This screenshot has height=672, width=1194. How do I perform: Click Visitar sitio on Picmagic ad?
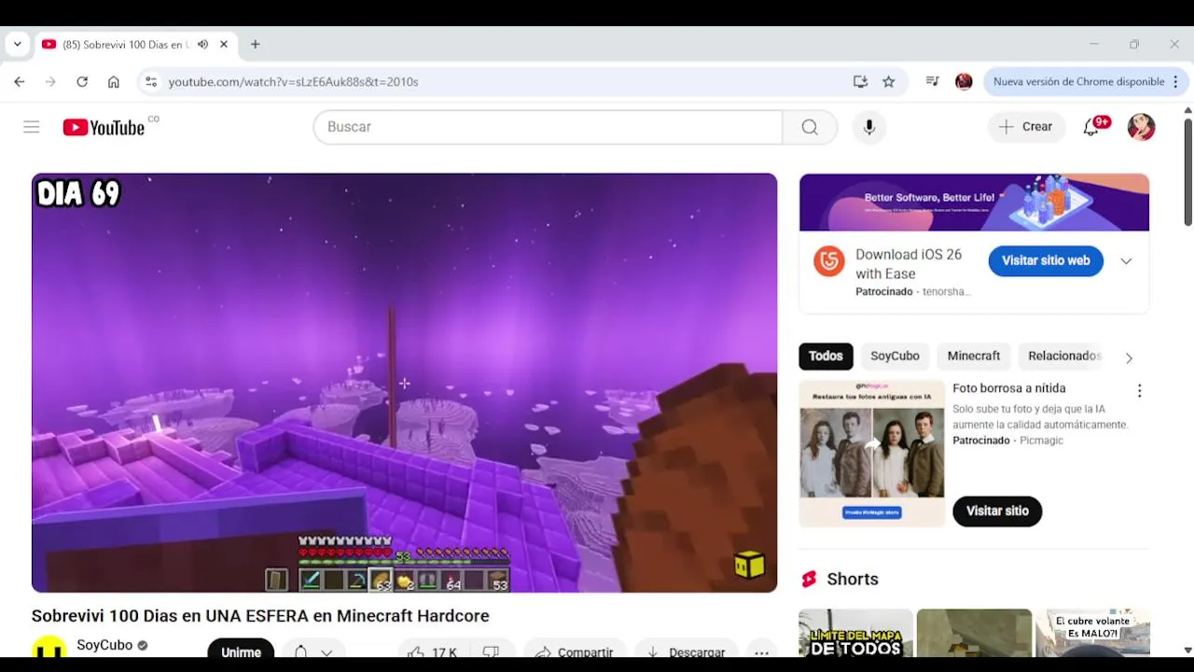tap(997, 511)
